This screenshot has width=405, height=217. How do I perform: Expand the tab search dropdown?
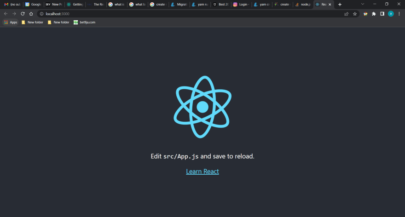point(363,4)
